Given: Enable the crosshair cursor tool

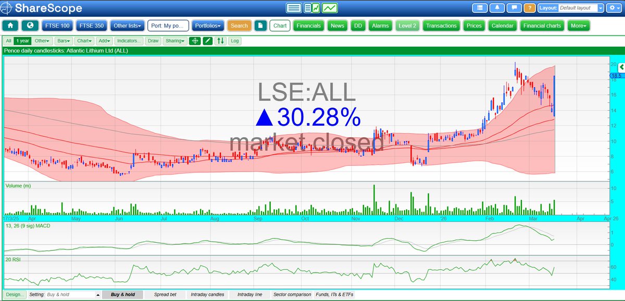Looking at the screenshot, I should pyautogui.click(x=195, y=41).
